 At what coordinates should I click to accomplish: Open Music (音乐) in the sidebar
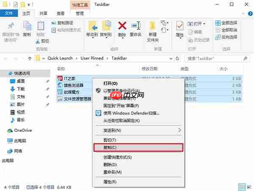[21, 120]
